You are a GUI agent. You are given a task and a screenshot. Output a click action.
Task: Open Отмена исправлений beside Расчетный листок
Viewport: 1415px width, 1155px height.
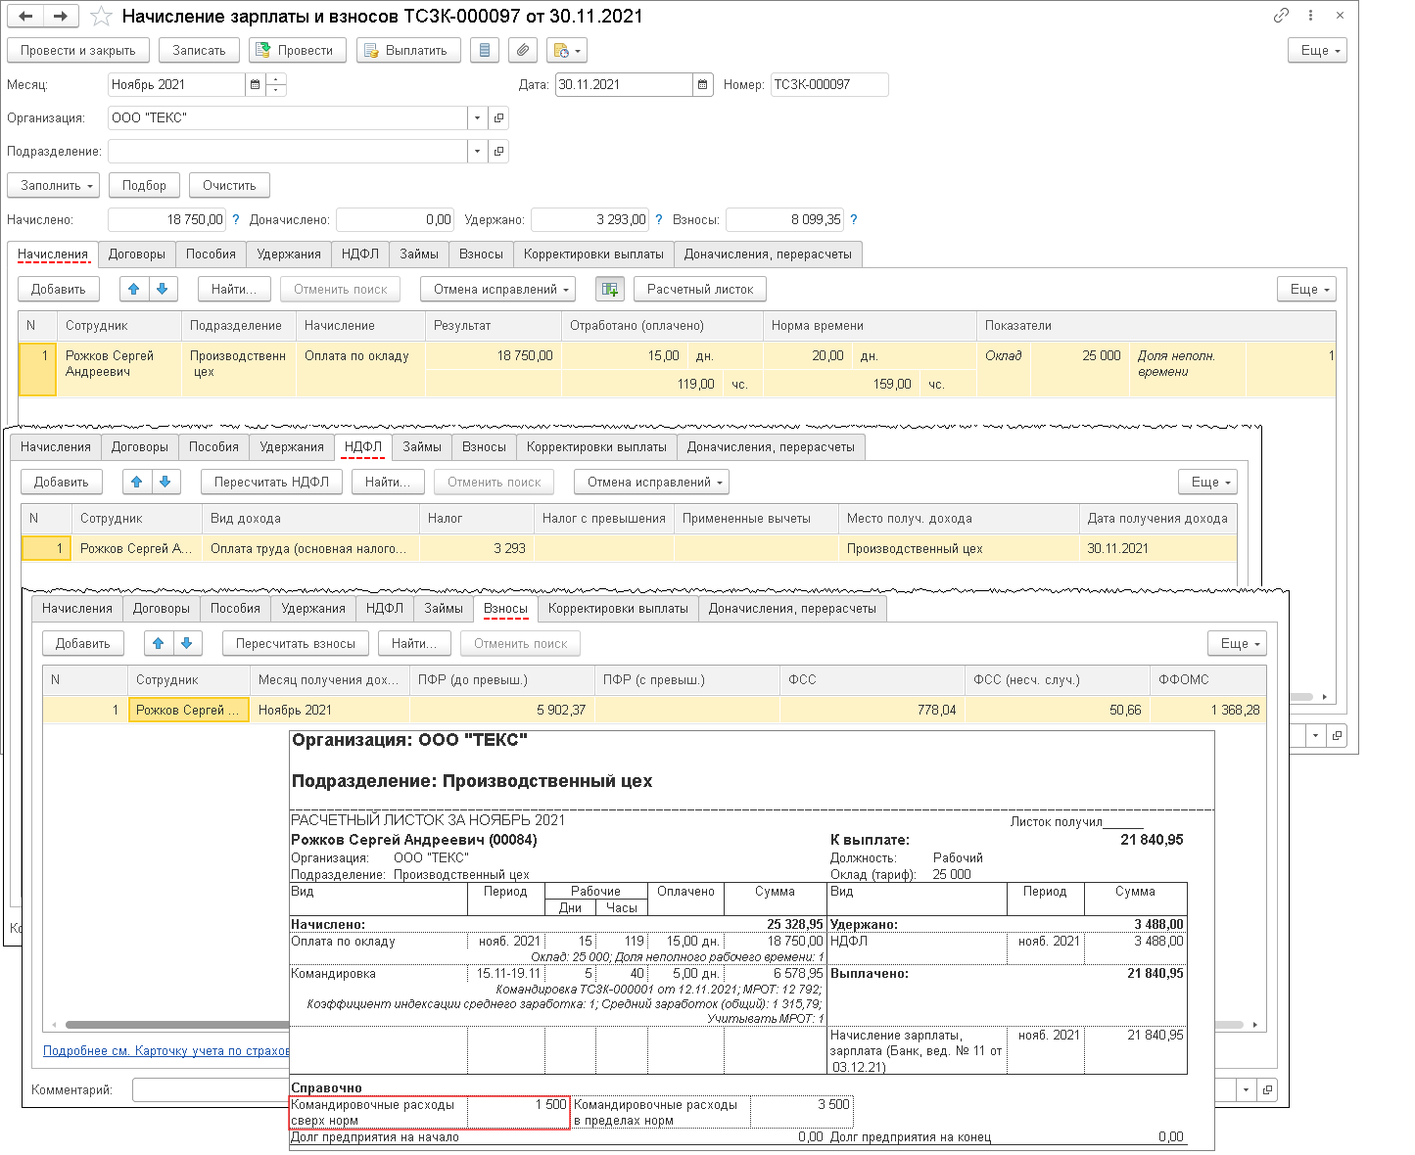(x=498, y=289)
